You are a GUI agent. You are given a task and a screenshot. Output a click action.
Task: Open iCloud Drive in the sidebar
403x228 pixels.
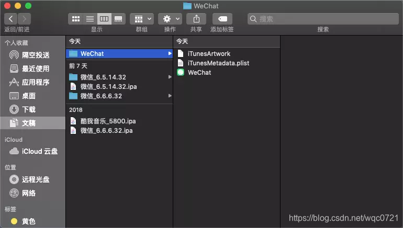tap(33, 151)
